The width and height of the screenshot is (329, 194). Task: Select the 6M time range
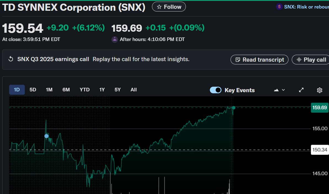(66, 90)
